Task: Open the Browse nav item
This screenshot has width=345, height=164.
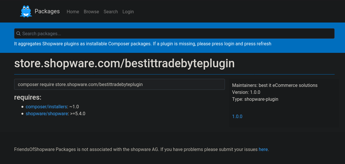Action: 91,12
